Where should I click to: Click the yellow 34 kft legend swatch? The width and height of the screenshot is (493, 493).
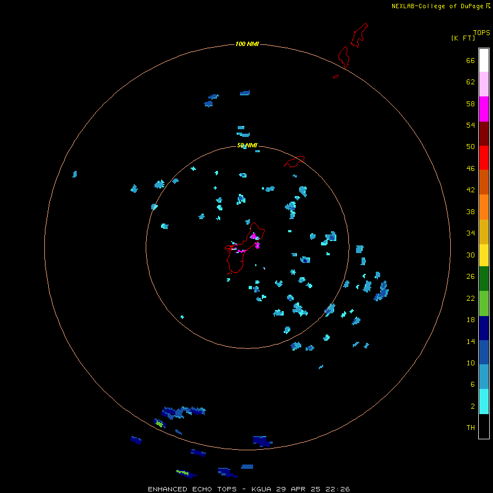point(484,255)
